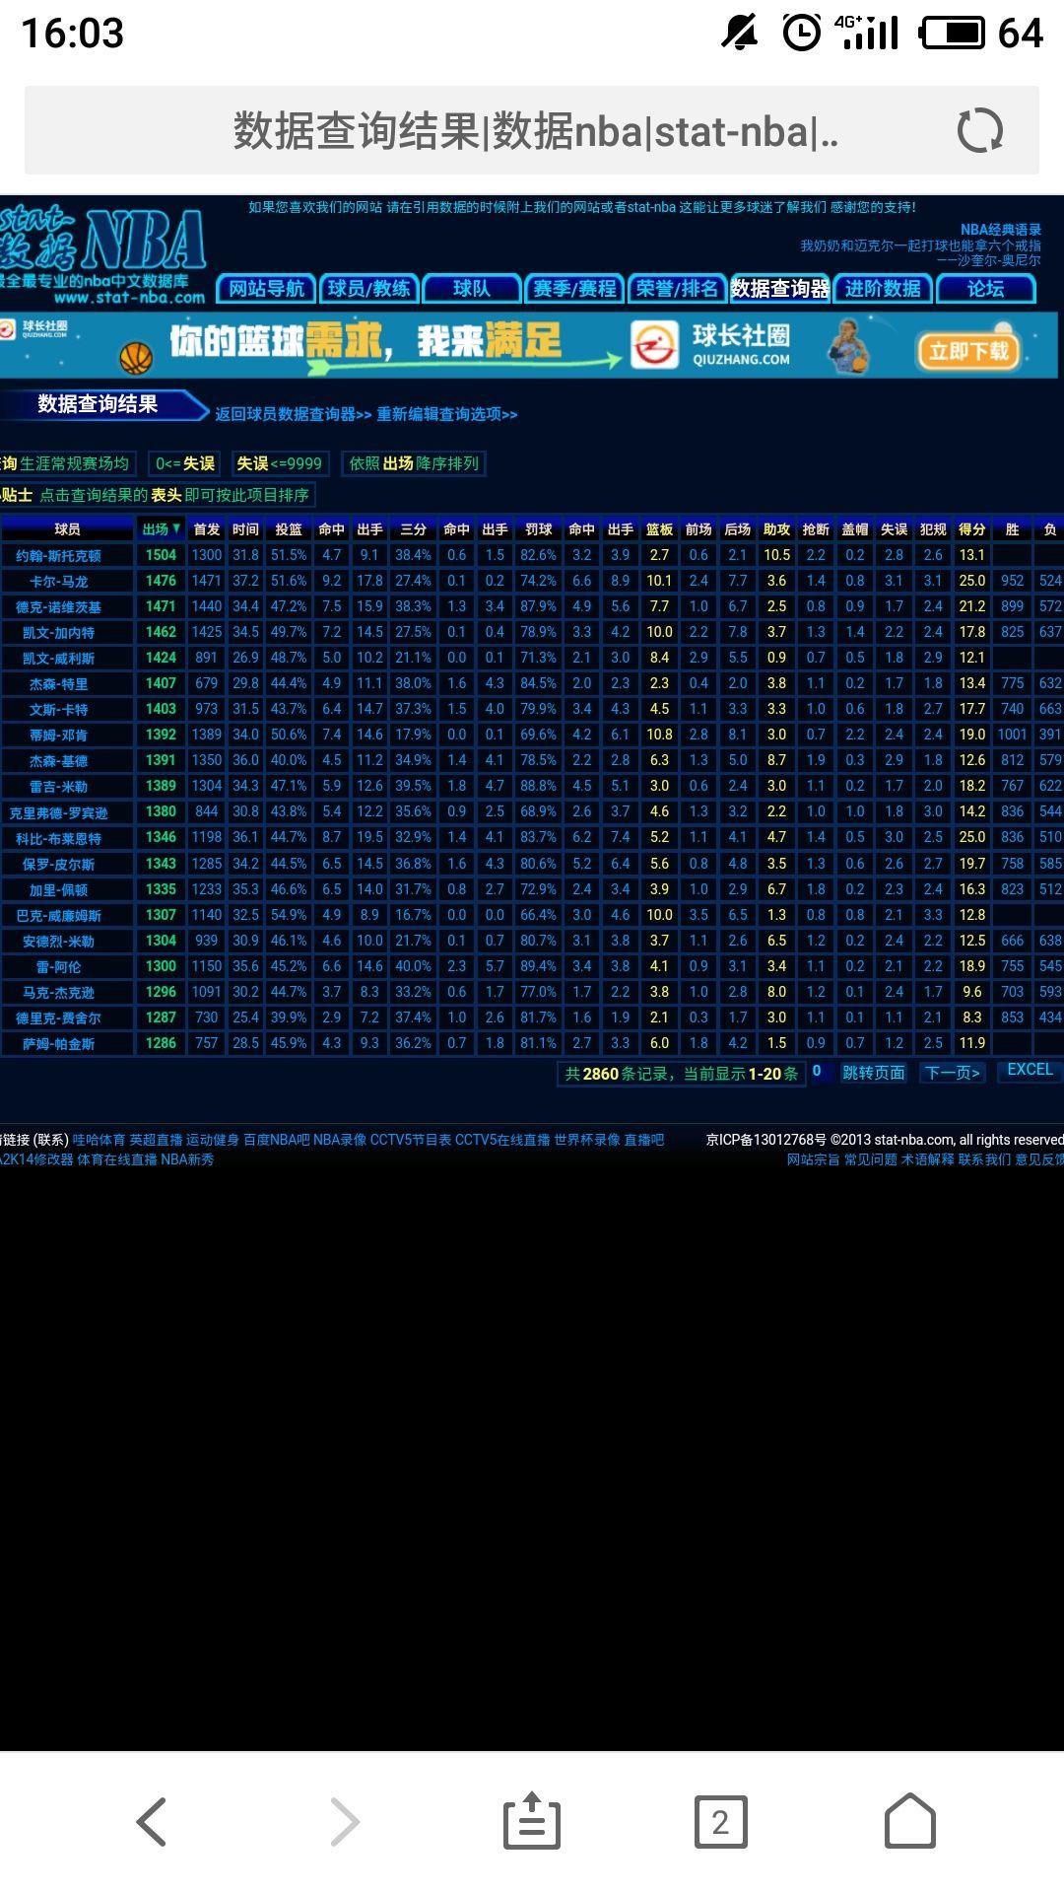Open the 荣誉/排名 tab
Screen dimensions: 1064x1893
(x=677, y=289)
